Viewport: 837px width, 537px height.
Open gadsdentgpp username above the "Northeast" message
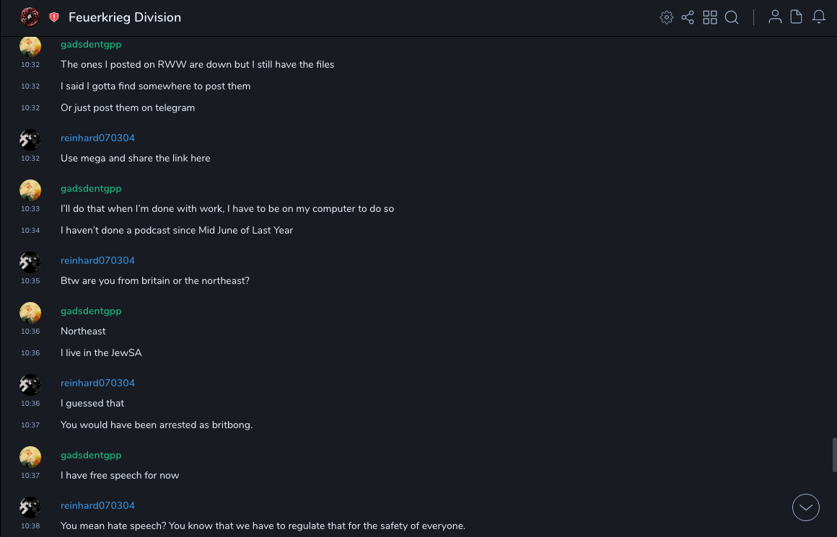pos(91,311)
